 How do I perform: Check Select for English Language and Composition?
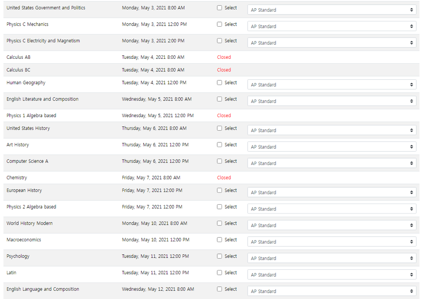219,289
